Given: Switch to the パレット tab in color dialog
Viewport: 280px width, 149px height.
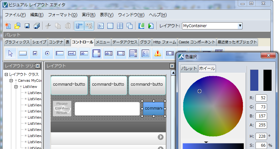Looking at the screenshot, I should pyautogui.click(x=189, y=68).
